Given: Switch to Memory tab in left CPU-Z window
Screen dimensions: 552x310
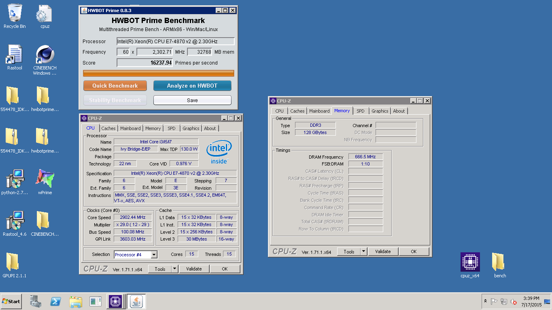Looking at the screenshot, I should (x=153, y=128).
